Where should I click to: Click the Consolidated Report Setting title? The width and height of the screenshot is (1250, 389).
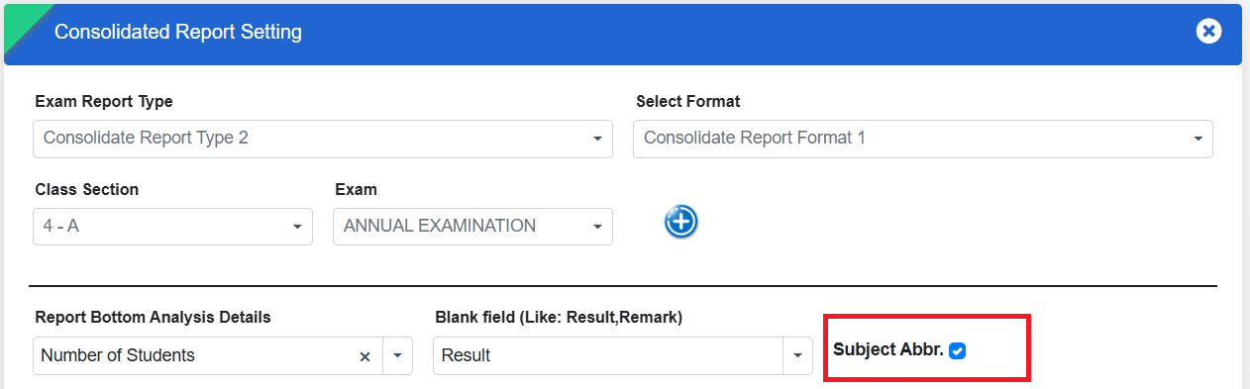coord(178,32)
